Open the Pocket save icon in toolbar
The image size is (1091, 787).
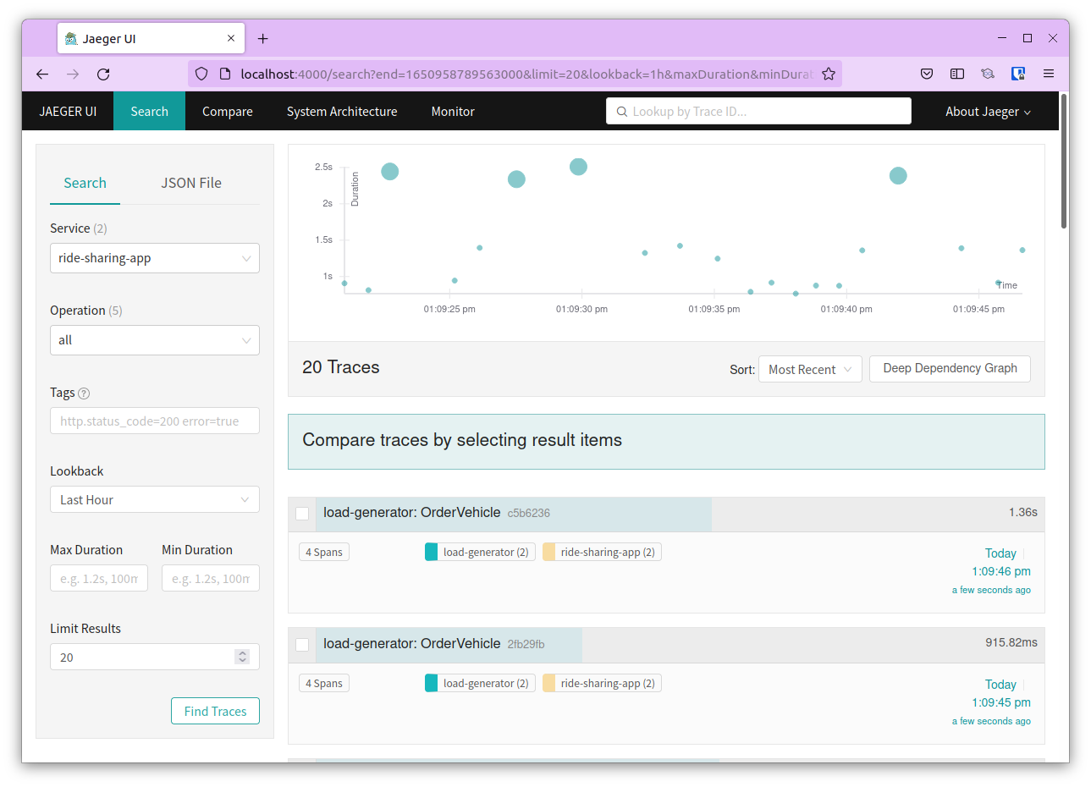[927, 74]
